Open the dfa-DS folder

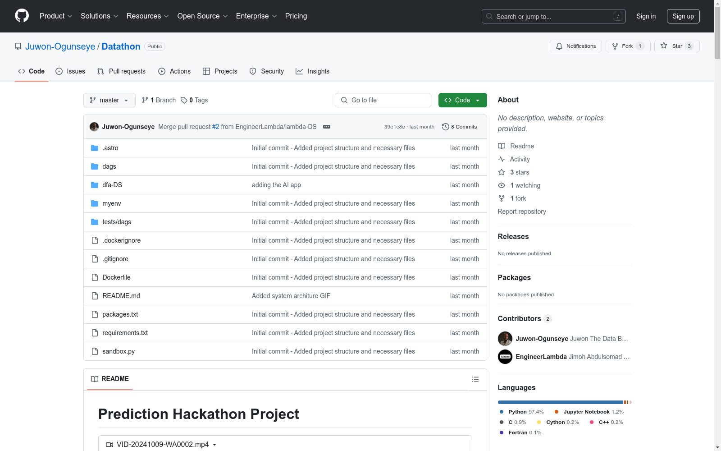[112, 185]
